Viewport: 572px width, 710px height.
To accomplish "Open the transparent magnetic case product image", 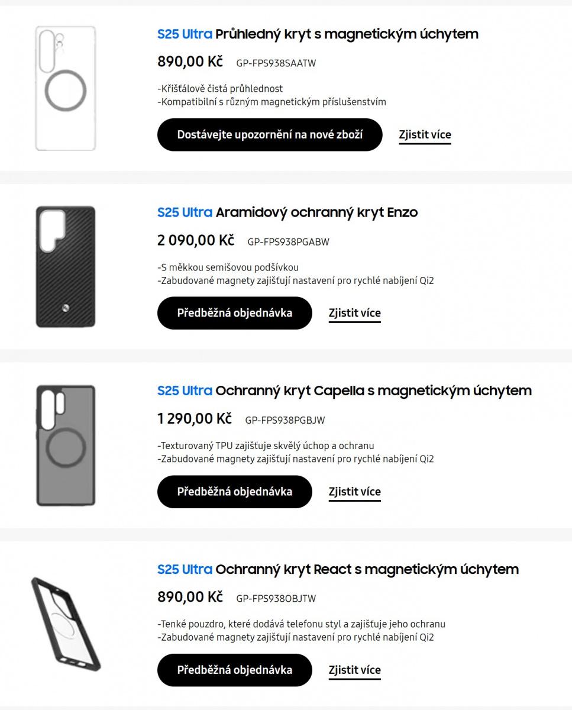I will 65,88.
